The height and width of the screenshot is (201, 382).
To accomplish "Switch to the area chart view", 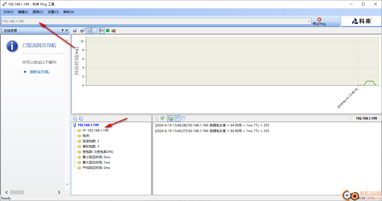I will click(x=108, y=31).
